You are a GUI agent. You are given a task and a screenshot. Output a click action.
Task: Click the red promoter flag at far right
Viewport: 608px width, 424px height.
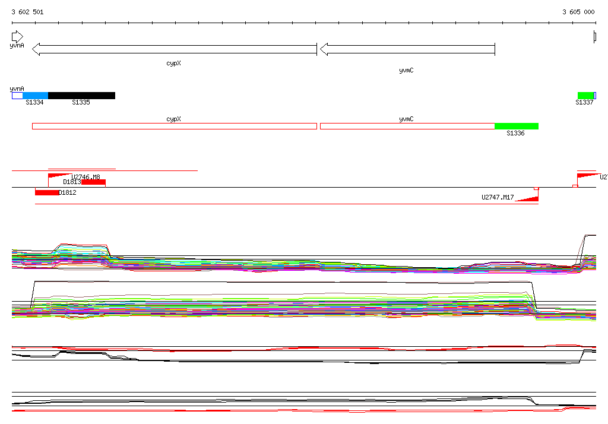tap(588, 176)
